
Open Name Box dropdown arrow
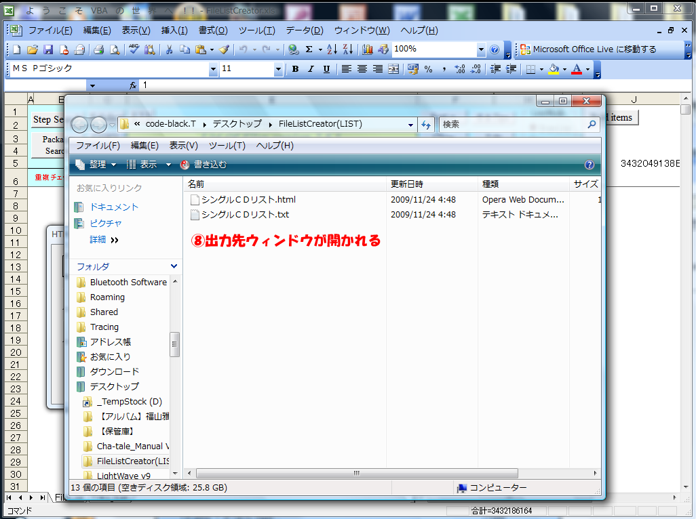tap(92, 85)
